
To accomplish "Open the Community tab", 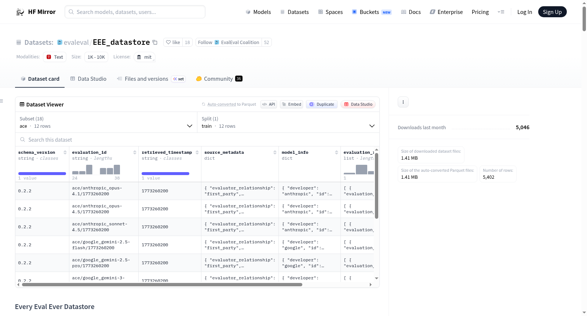I will click(219, 79).
